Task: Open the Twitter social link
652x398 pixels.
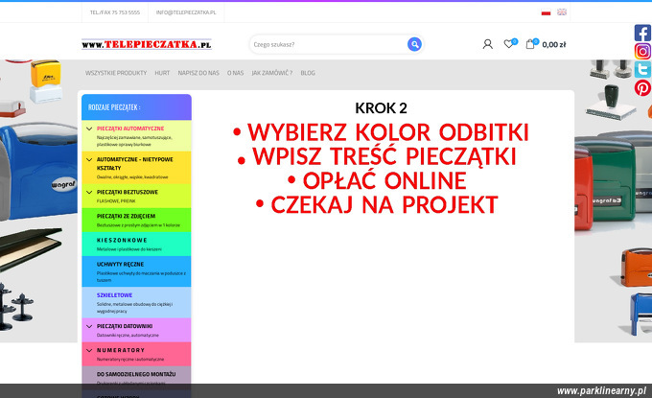Action: tap(642, 69)
